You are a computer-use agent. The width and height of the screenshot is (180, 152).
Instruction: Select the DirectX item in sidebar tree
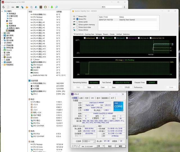[9, 50]
